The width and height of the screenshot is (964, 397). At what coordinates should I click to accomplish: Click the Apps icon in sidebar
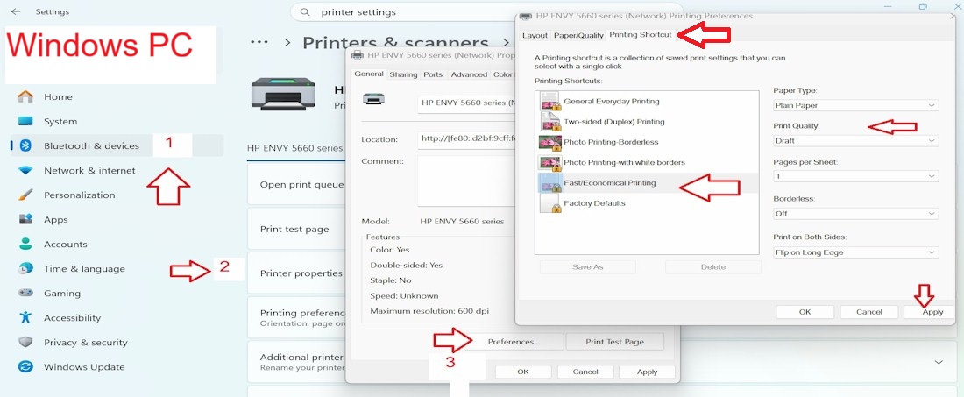pyautogui.click(x=25, y=219)
